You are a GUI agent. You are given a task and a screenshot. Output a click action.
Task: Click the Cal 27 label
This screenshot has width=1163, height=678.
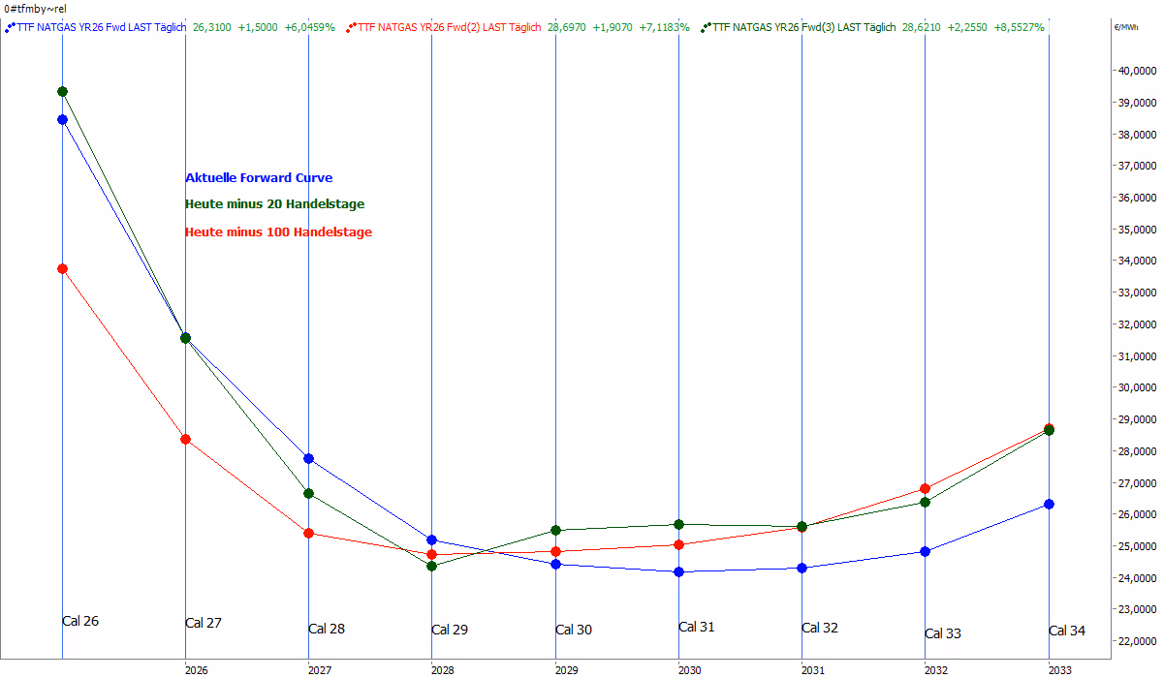point(204,623)
